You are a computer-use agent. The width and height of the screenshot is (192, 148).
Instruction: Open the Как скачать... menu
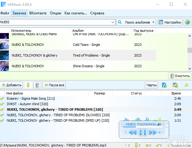coord(76,13)
